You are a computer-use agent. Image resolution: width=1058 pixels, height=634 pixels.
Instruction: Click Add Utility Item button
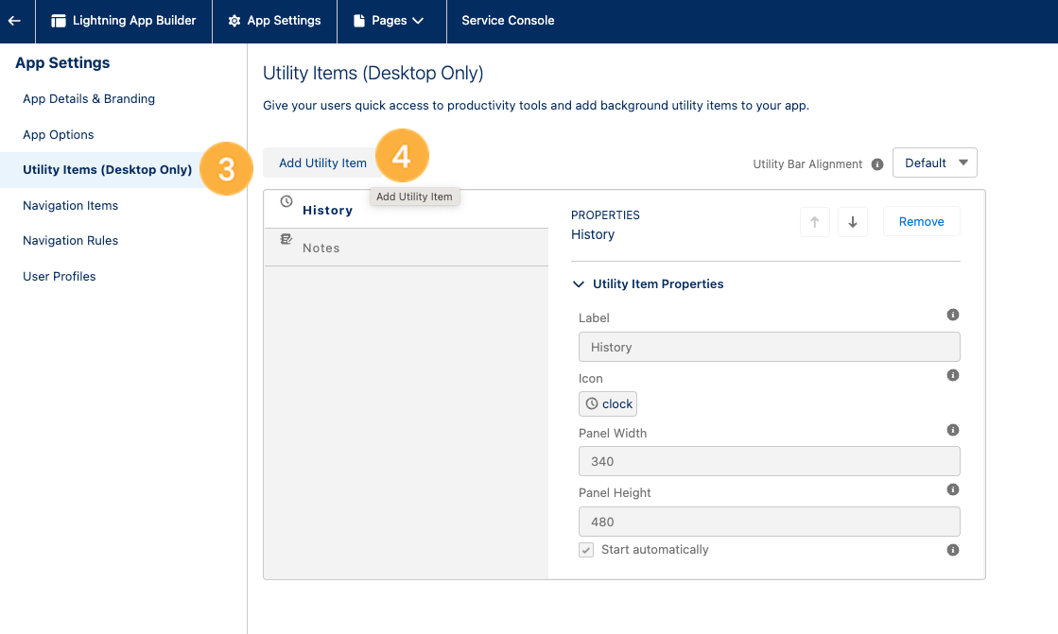tap(322, 163)
